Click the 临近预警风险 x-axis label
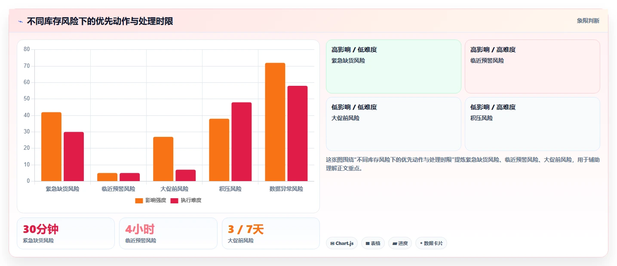The width and height of the screenshot is (617, 266). (x=119, y=189)
